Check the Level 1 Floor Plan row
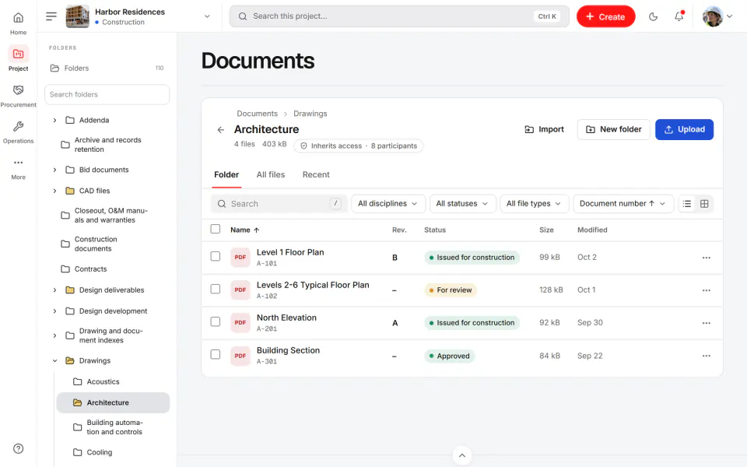 (216, 256)
